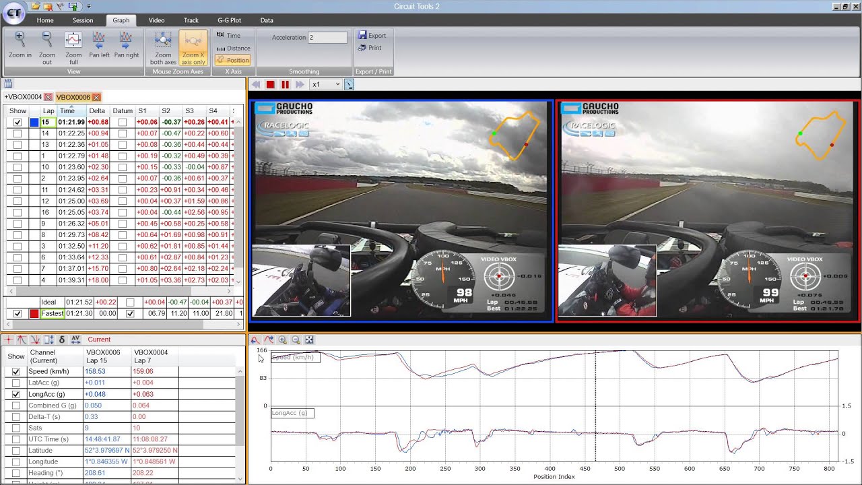The image size is (862, 485).
Task: Expand the quick access toolbar customize arrow
Action: pyautogui.click(x=89, y=6)
